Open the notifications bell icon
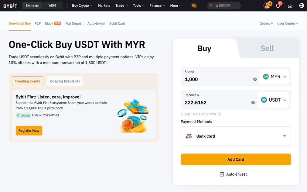Image resolution: width=307 pixels, height=192 pixels. coord(278,5)
